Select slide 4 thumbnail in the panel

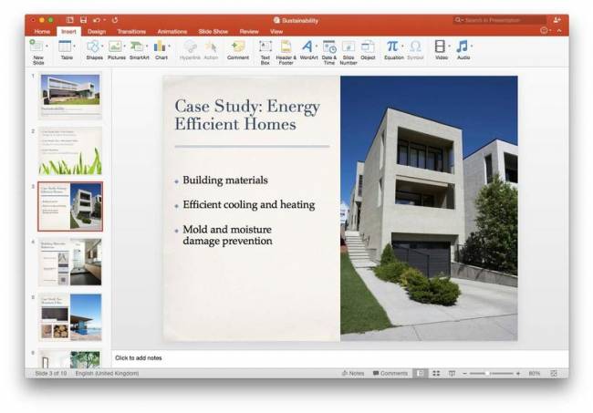pos(70,262)
